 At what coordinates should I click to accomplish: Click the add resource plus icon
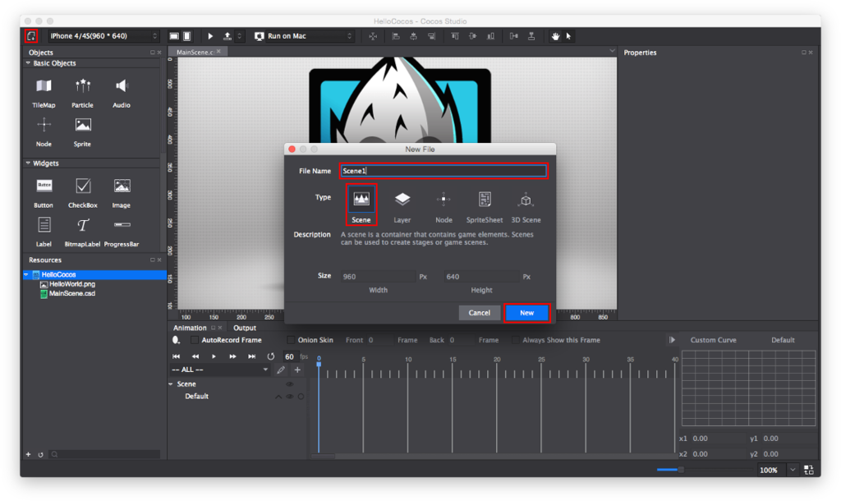pos(29,454)
